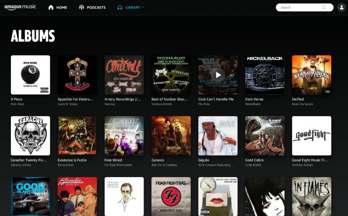Open the Foo Fighters Greatest Hits cover
This screenshot has width=348, height=216.
tap(171, 197)
